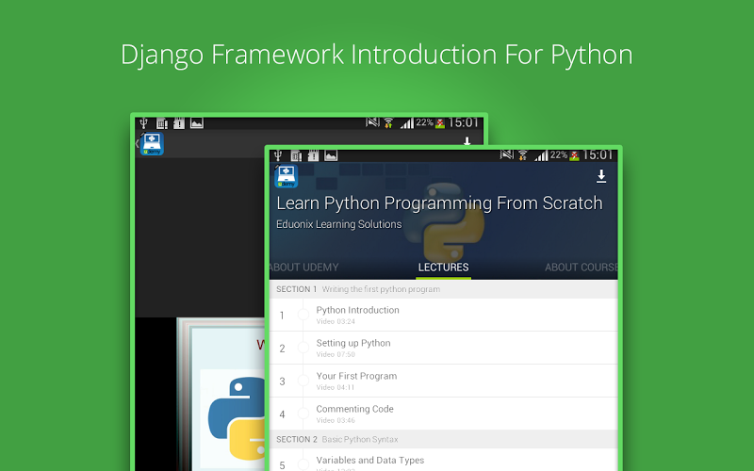The height and width of the screenshot is (471, 754).
Task: Open the ABOUT COURSE tab
Action: click(582, 268)
